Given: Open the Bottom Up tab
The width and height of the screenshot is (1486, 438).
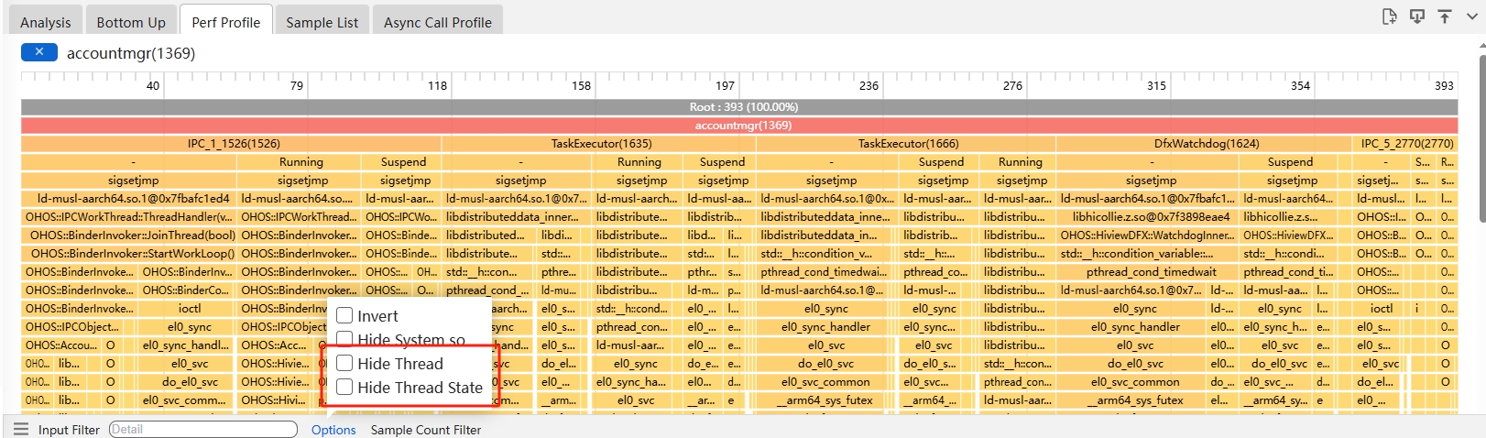Looking at the screenshot, I should point(131,22).
